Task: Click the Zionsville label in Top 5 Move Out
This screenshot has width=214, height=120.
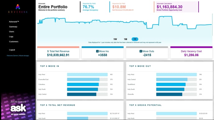Action: click(x=131, y=94)
